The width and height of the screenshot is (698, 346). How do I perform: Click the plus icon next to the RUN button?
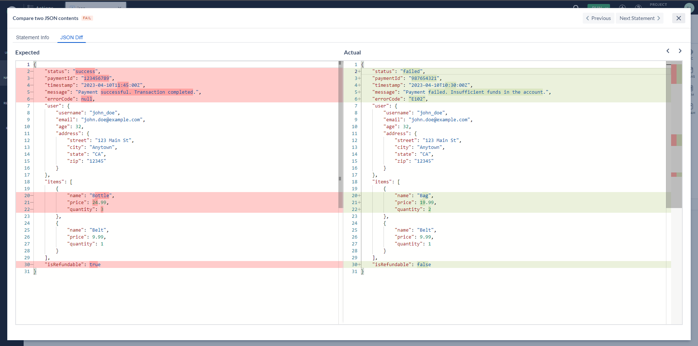622,7
